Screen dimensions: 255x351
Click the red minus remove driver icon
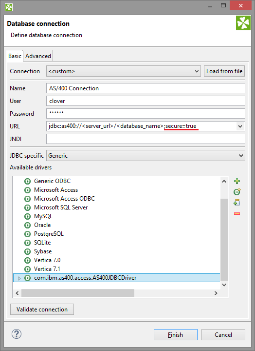237,213
